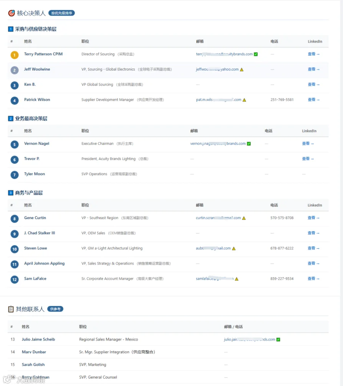Open Jeff Woolwine's LinkedIn 查看 link

click(314, 69)
